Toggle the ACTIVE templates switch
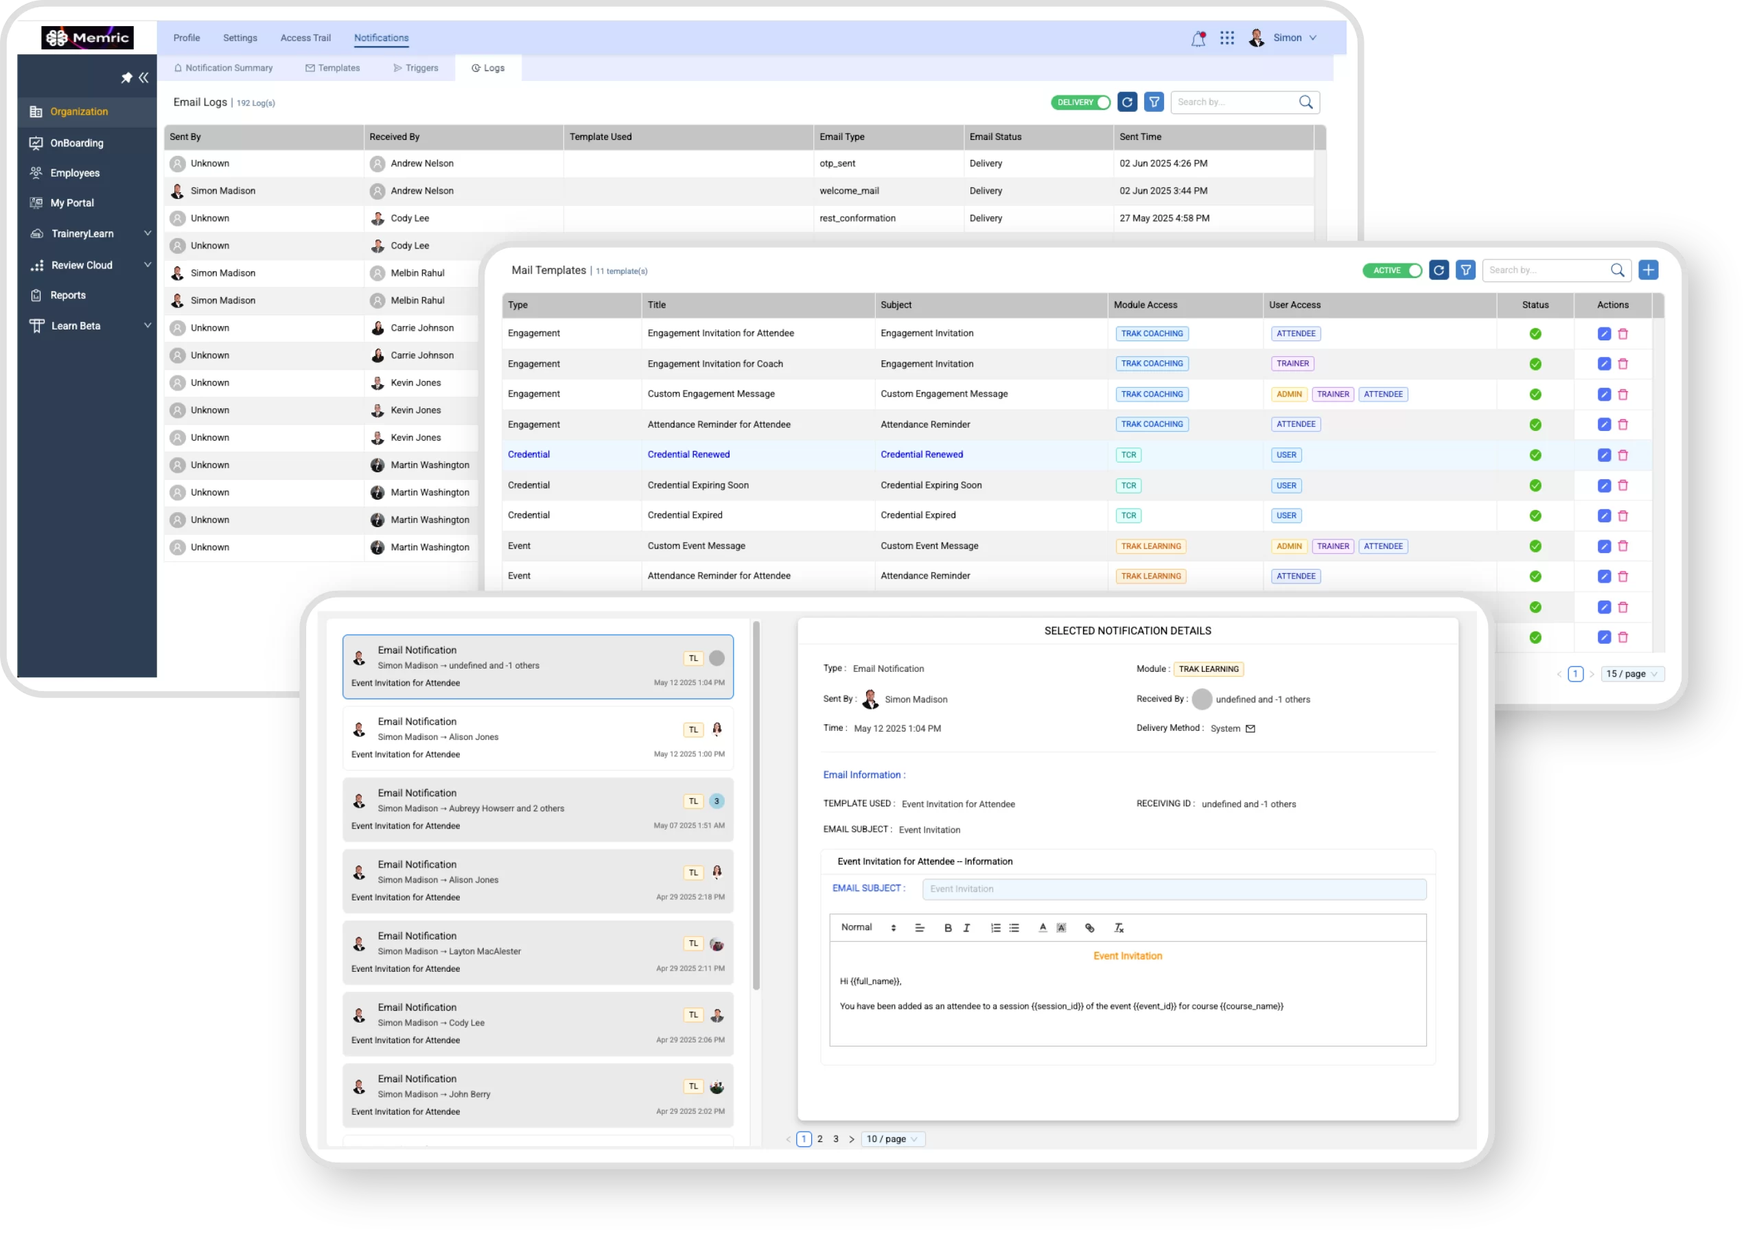 [1392, 270]
